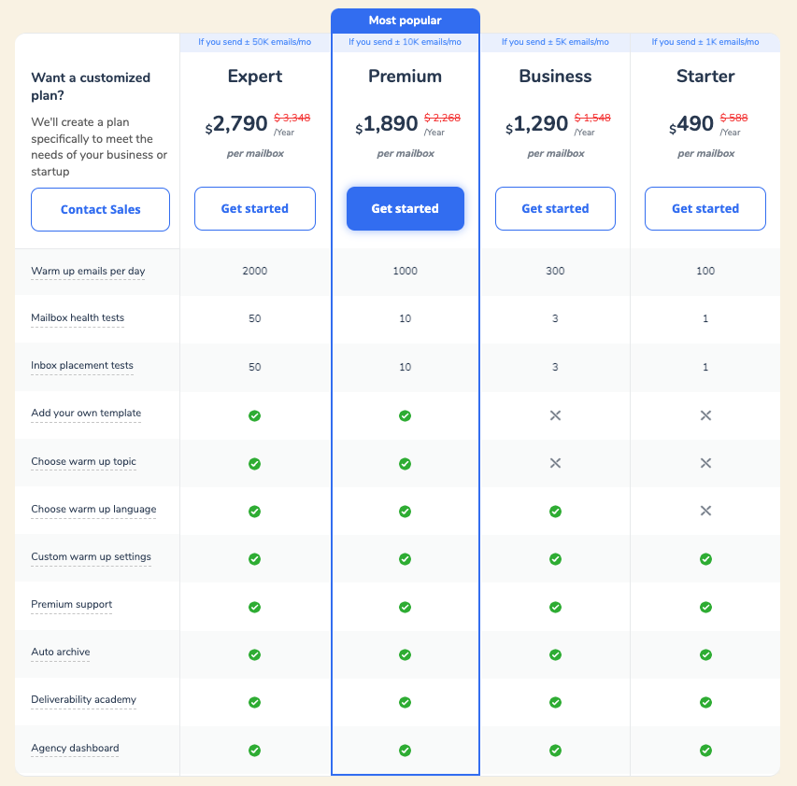This screenshot has width=797, height=786.
Task: Click the Premium plan heading
Action: click(x=405, y=77)
